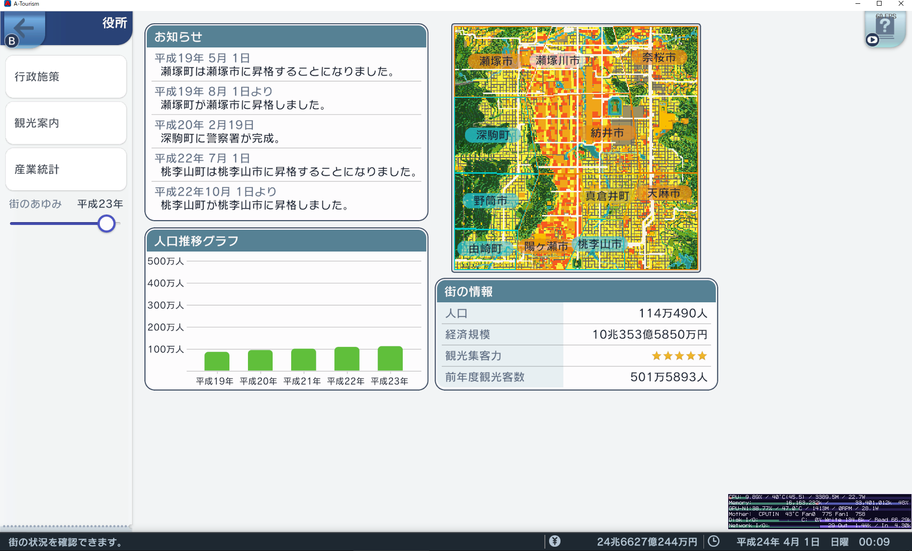
Task: Click the five-star tourism rating
Action: (679, 356)
